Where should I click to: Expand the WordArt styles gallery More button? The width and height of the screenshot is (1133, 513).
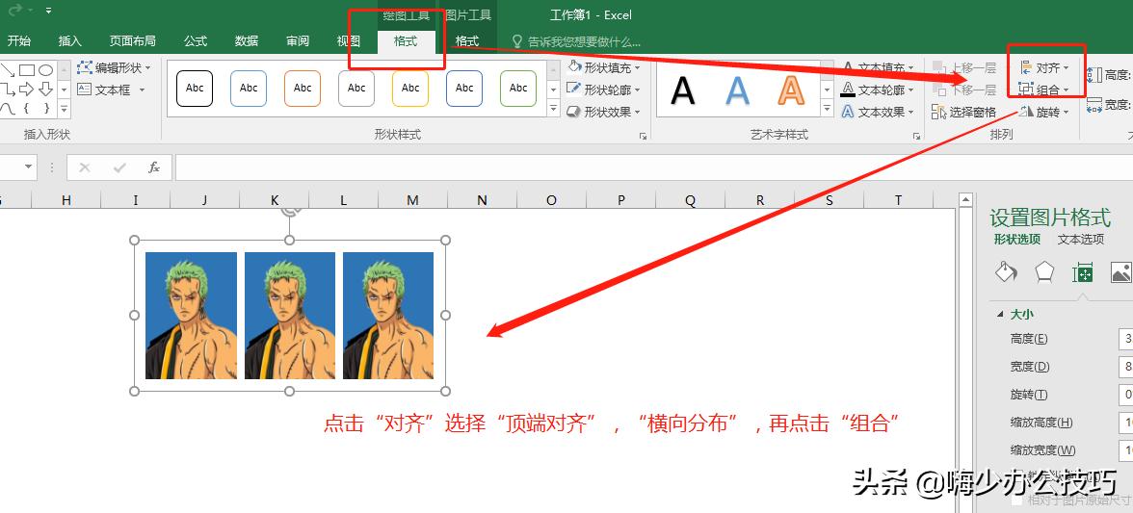[x=828, y=109]
